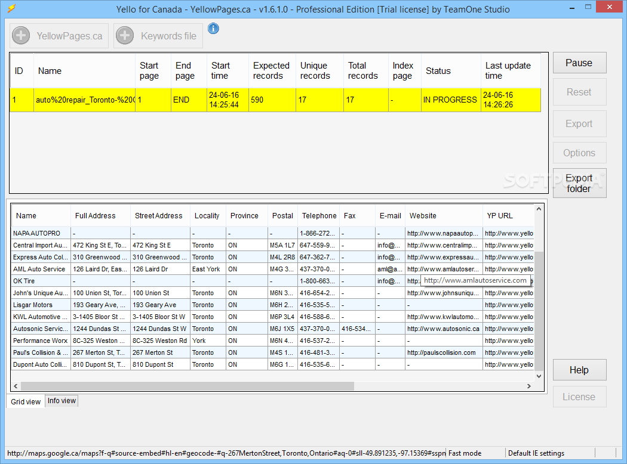Open the Options button
Viewport: 627px width, 464px height.
coord(579,153)
